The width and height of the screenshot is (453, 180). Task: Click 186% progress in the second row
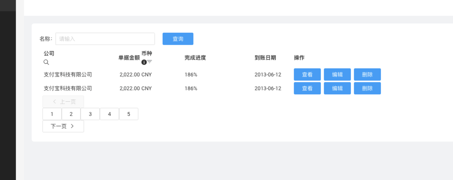[191, 88]
